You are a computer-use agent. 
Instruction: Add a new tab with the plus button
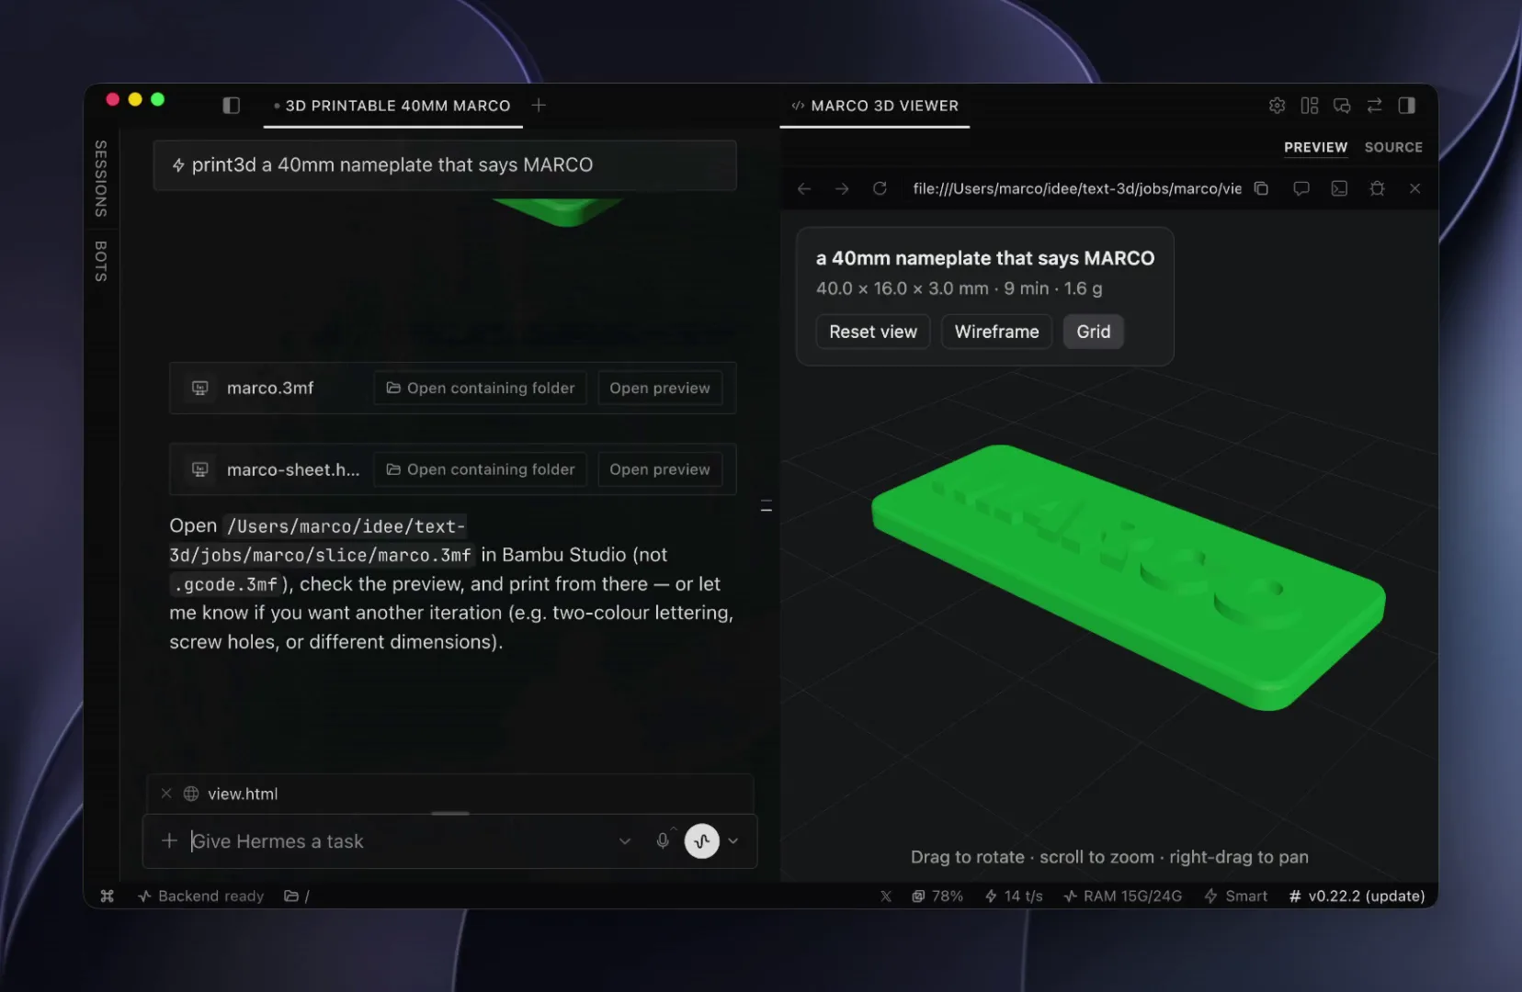(x=539, y=106)
